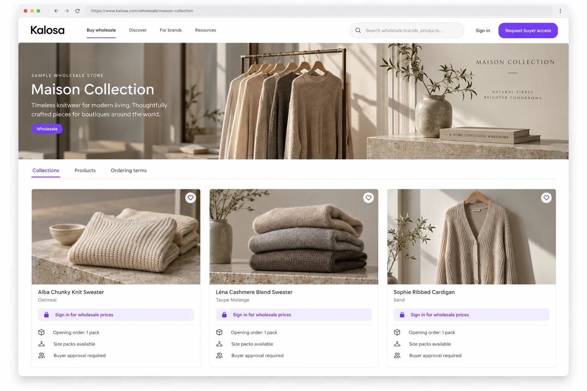Open the browser three-dot menu
Viewport: 587px width, 391px height.
coord(560,11)
